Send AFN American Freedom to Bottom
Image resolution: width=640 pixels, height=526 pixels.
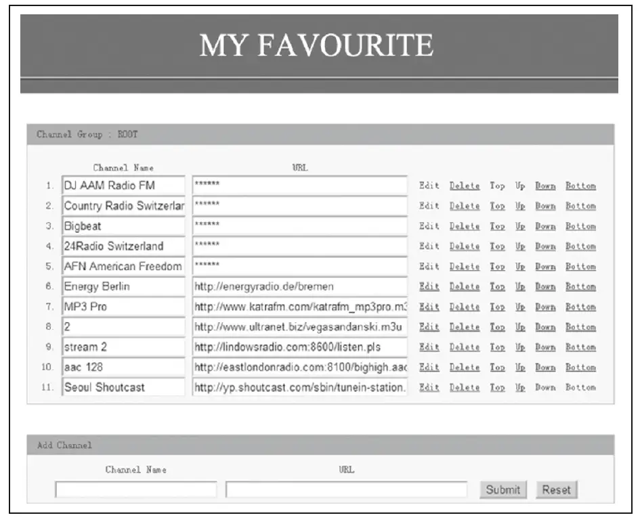click(x=580, y=267)
